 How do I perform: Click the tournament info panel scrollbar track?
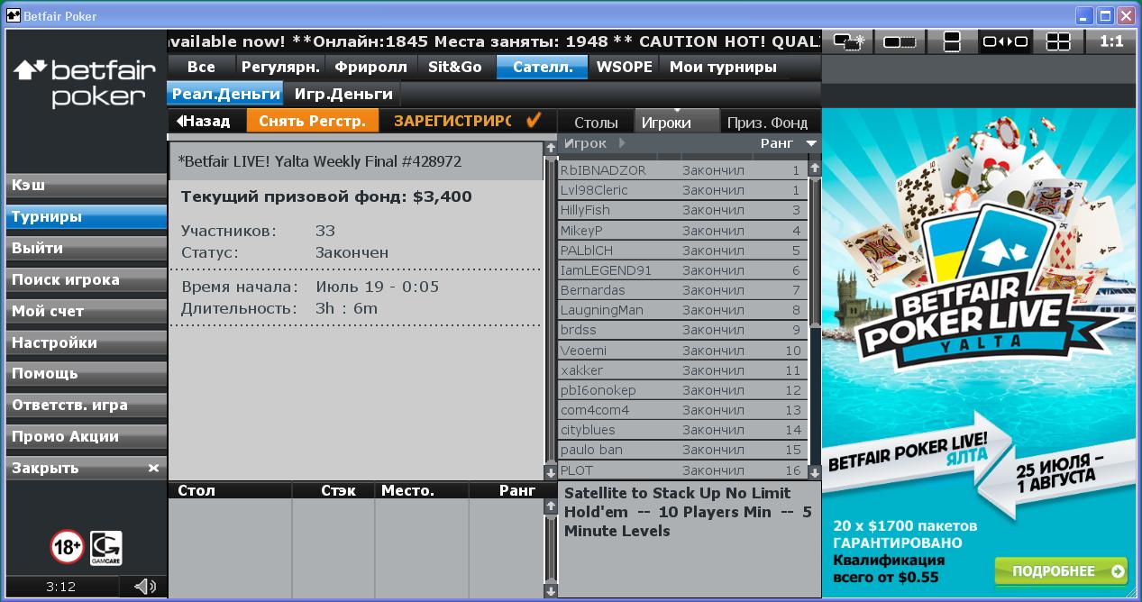pyautogui.click(x=551, y=310)
